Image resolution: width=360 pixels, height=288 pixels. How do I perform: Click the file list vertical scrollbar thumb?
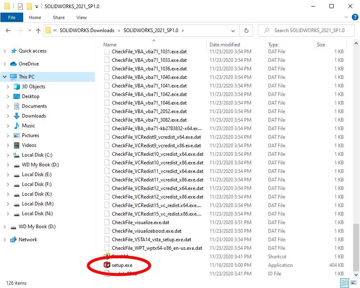(x=356, y=247)
